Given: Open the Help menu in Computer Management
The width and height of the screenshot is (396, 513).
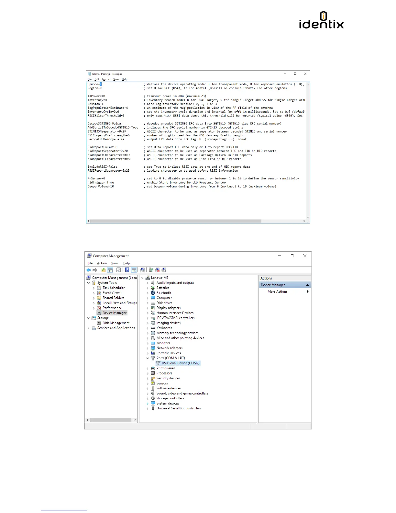Looking at the screenshot, I should click(126, 263).
